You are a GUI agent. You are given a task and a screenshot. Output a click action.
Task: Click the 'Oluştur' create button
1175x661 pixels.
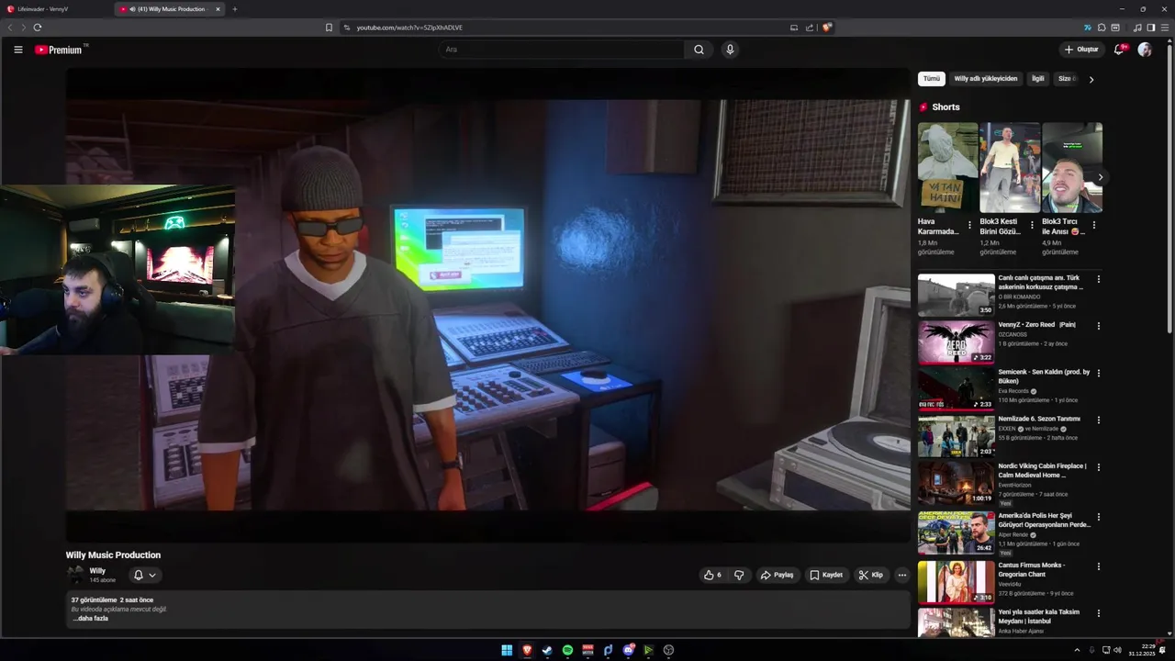(1081, 50)
